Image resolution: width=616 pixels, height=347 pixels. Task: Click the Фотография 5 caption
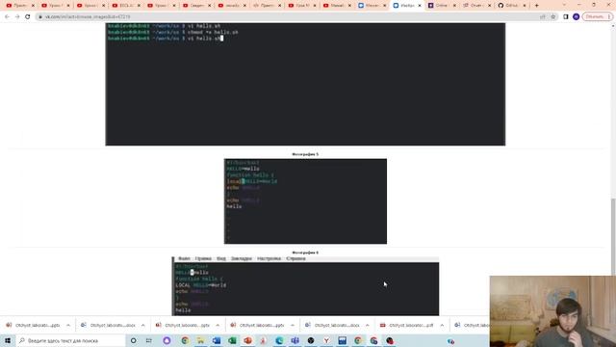305,154
